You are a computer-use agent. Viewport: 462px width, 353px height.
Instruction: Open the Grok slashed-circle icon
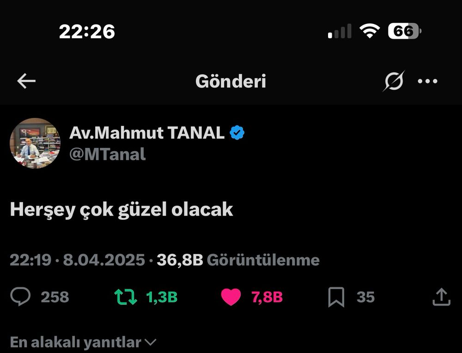394,81
